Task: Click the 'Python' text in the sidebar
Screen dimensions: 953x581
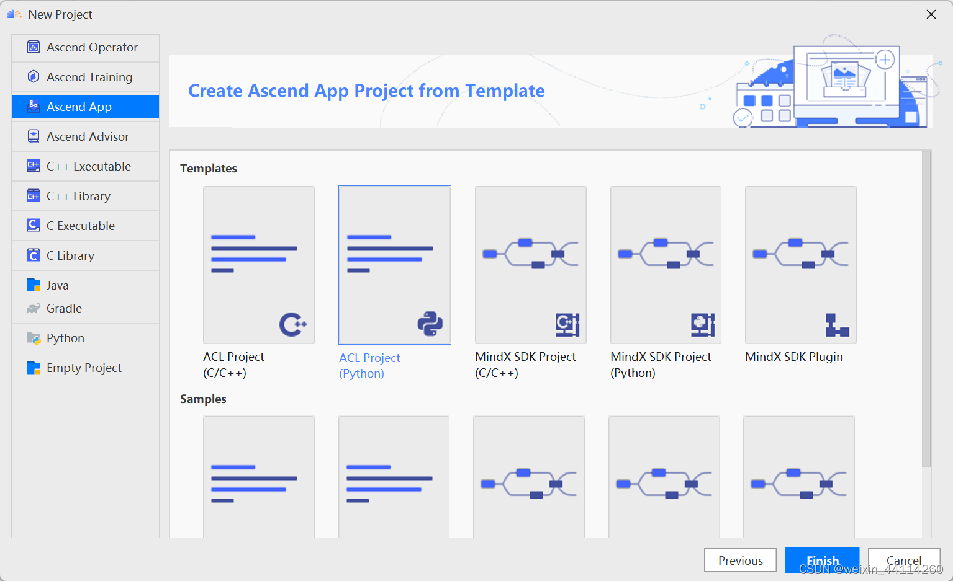Action: pos(65,338)
